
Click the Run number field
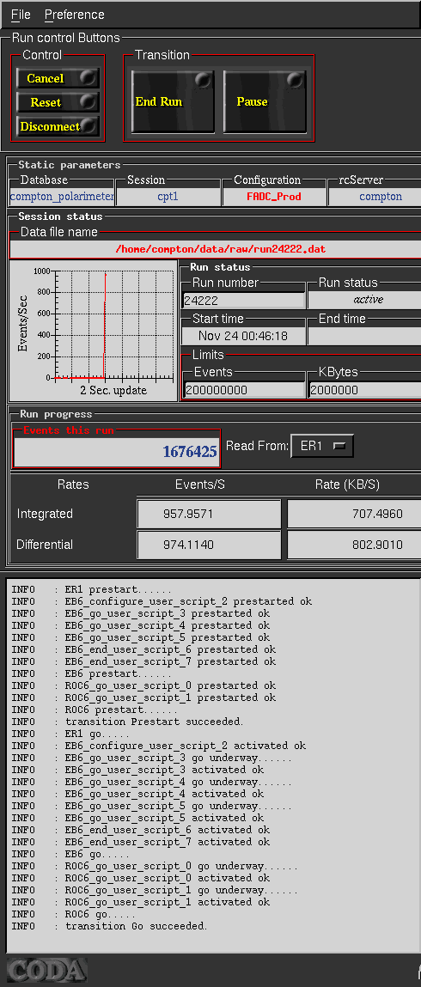tap(244, 301)
